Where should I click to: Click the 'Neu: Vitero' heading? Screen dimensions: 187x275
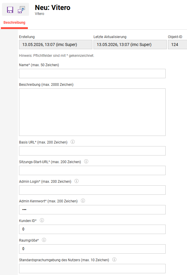53,8
